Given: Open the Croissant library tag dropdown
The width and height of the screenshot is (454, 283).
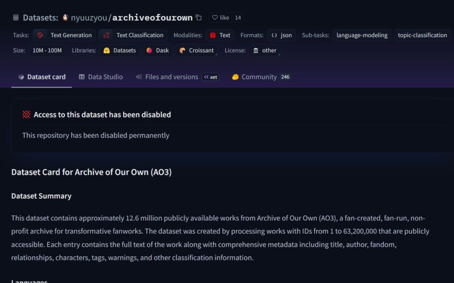Looking at the screenshot, I should (197, 50).
